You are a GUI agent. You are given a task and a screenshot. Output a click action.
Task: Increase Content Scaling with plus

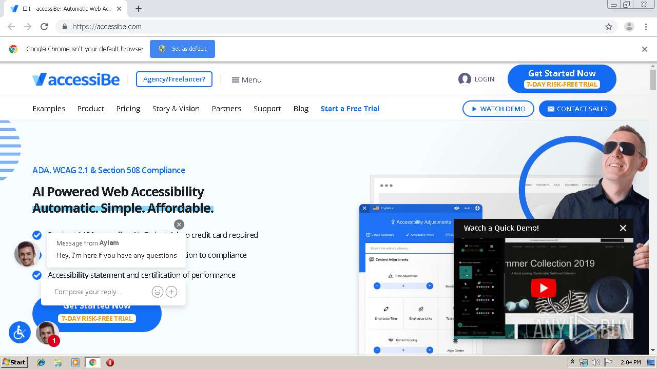(430, 350)
